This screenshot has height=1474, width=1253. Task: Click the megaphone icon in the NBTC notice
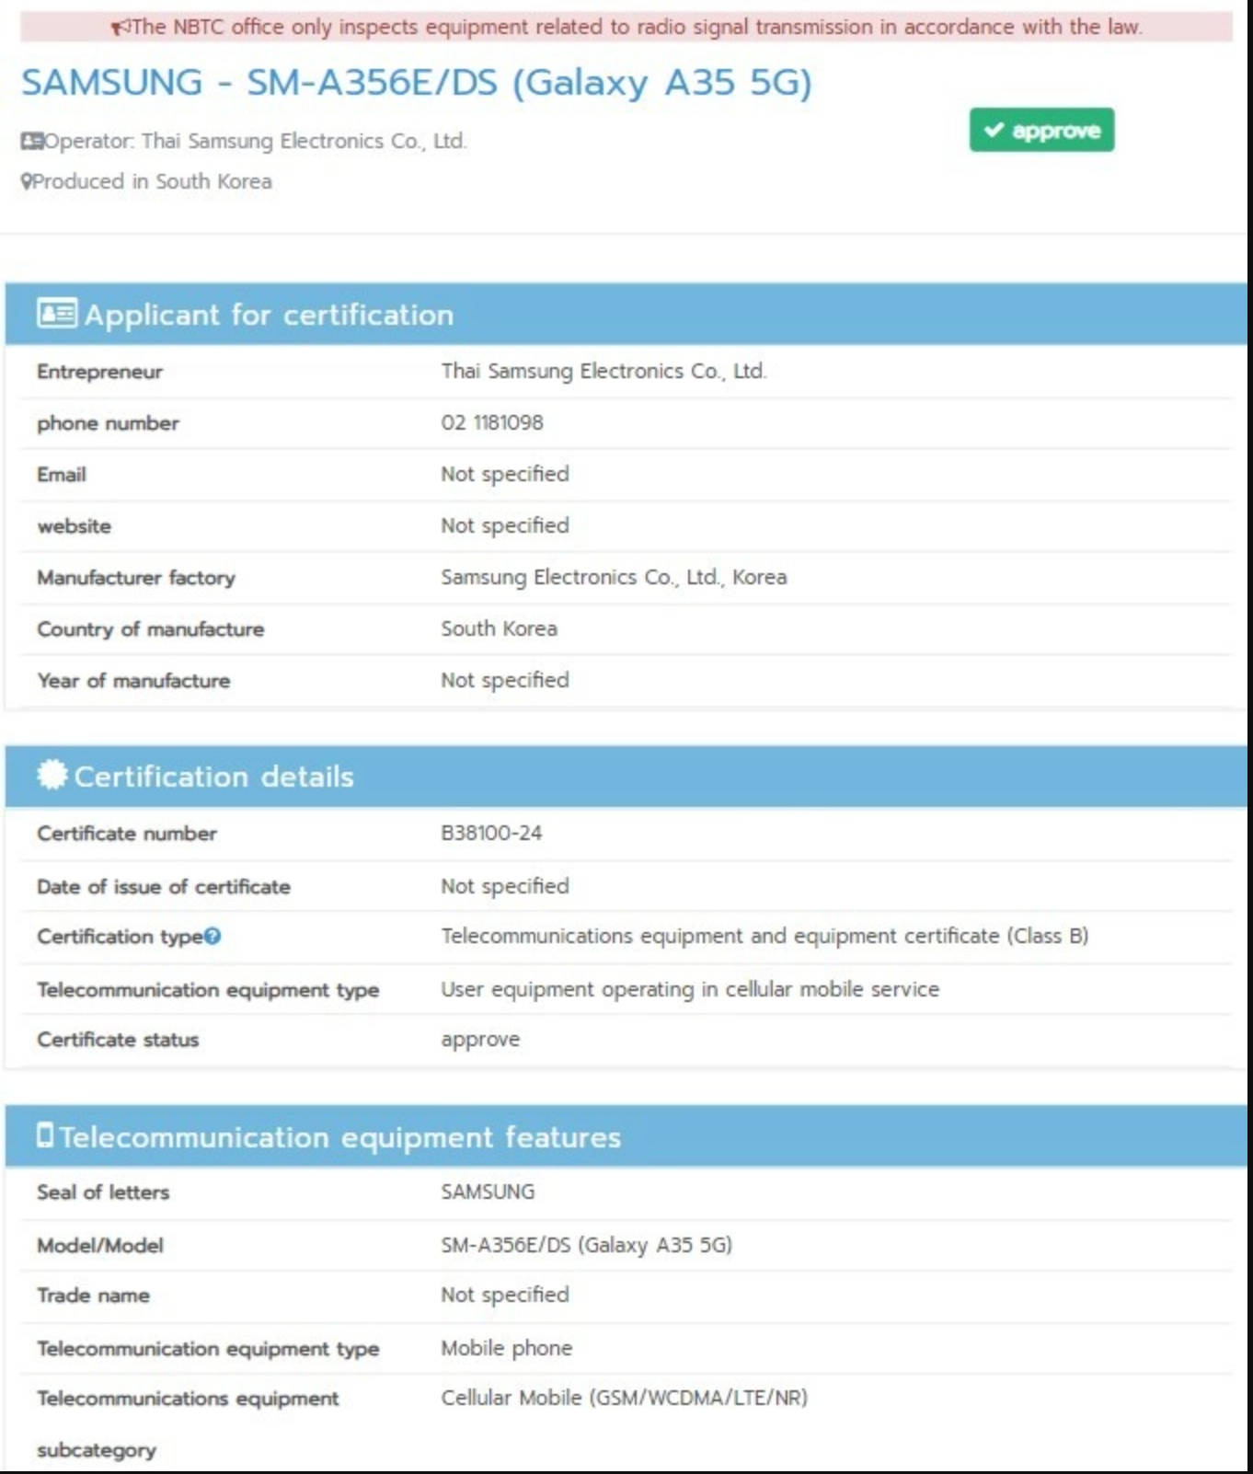[121, 28]
